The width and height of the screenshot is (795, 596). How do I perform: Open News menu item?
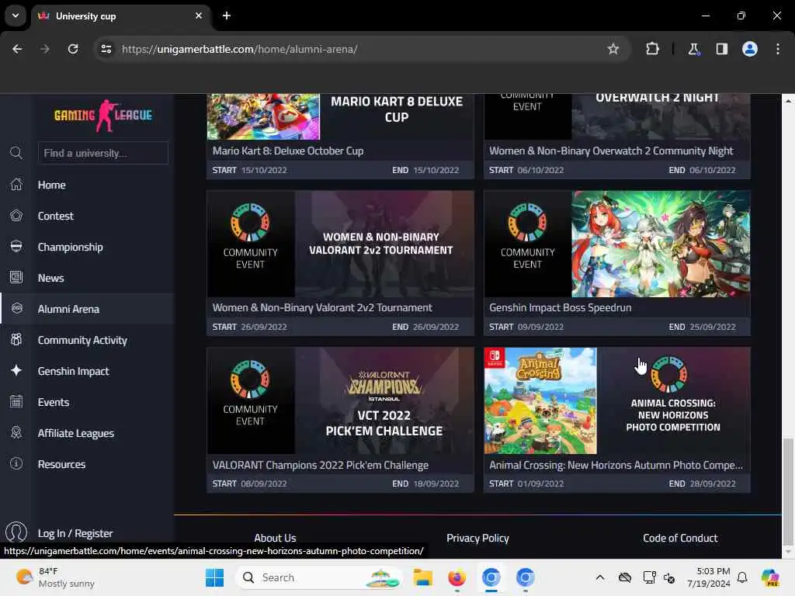tap(50, 278)
